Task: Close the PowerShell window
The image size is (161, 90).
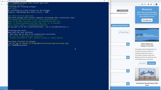Action: point(108,1)
